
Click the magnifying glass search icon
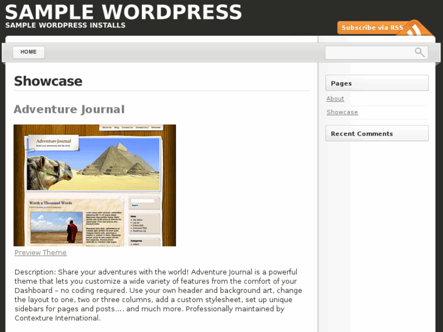click(x=420, y=52)
